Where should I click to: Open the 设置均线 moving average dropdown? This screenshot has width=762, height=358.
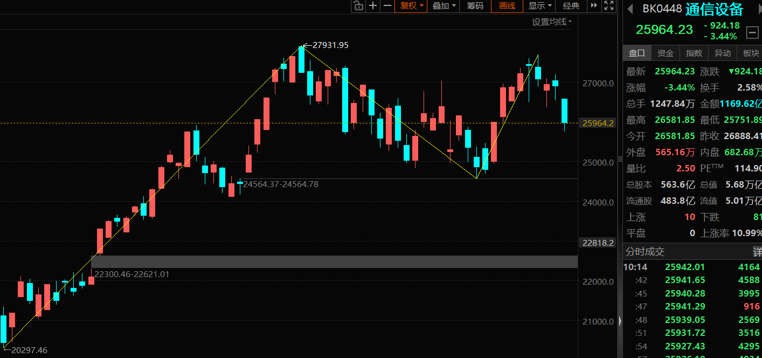[x=552, y=22]
